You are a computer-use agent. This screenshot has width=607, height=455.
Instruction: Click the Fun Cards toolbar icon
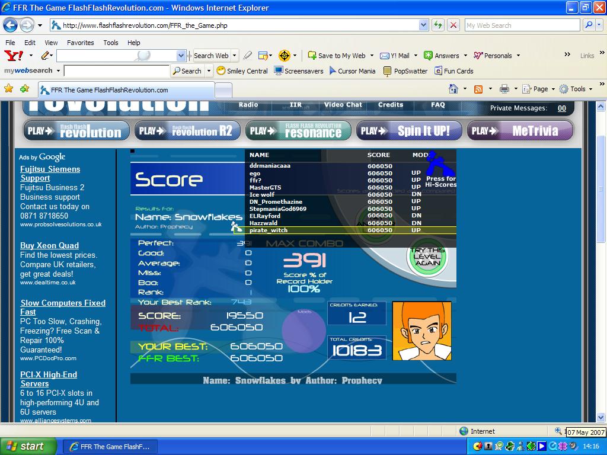click(438, 71)
